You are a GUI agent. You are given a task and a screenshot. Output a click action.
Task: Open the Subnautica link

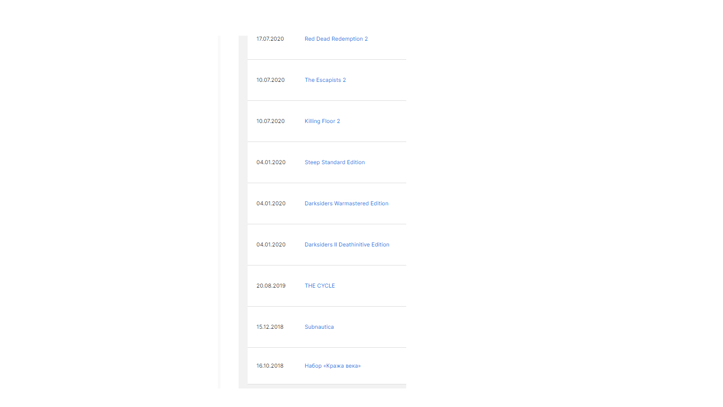[319, 327]
